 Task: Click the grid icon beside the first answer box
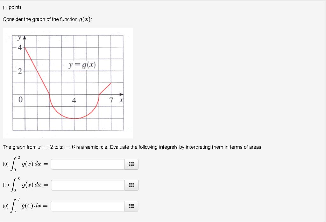click(131, 164)
